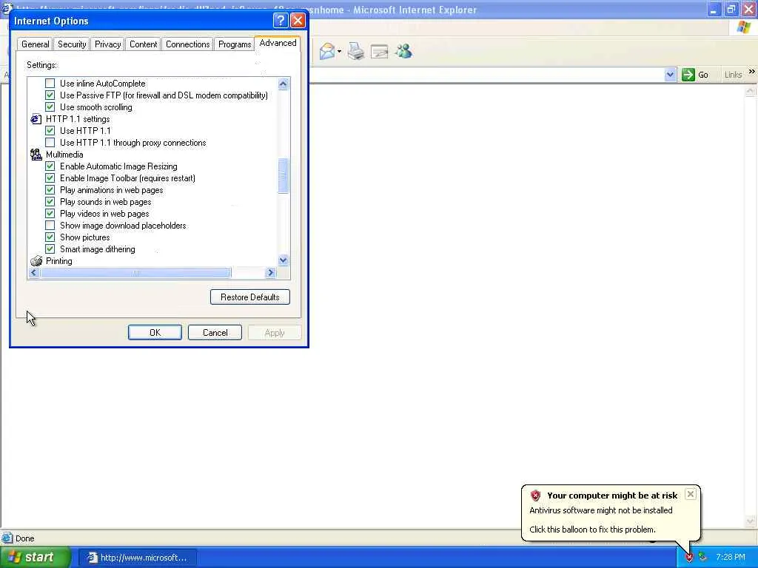Disable Play animations in web pages
This screenshot has height=568, width=758.
(50, 190)
